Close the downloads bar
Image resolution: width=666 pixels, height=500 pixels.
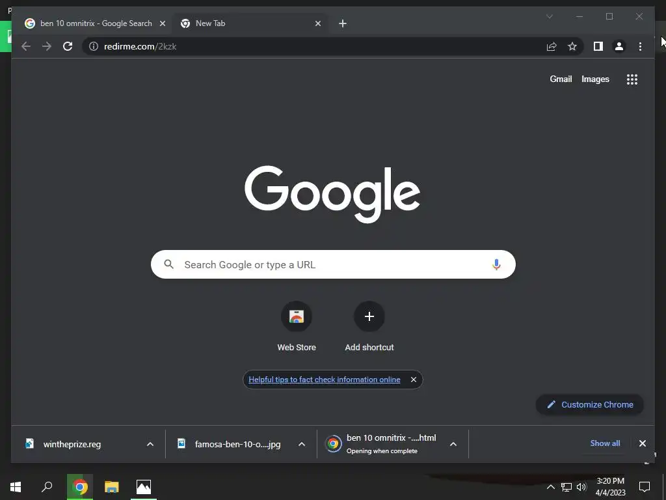(x=642, y=443)
